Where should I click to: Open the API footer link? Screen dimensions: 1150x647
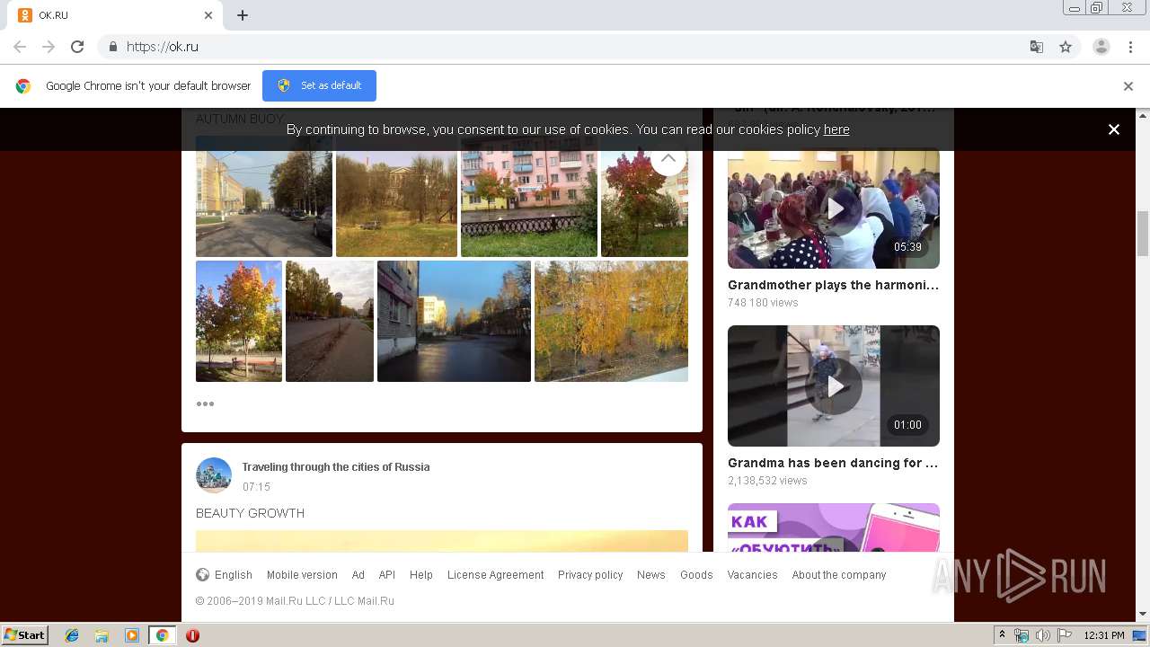pyautogui.click(x=387, y=575)
